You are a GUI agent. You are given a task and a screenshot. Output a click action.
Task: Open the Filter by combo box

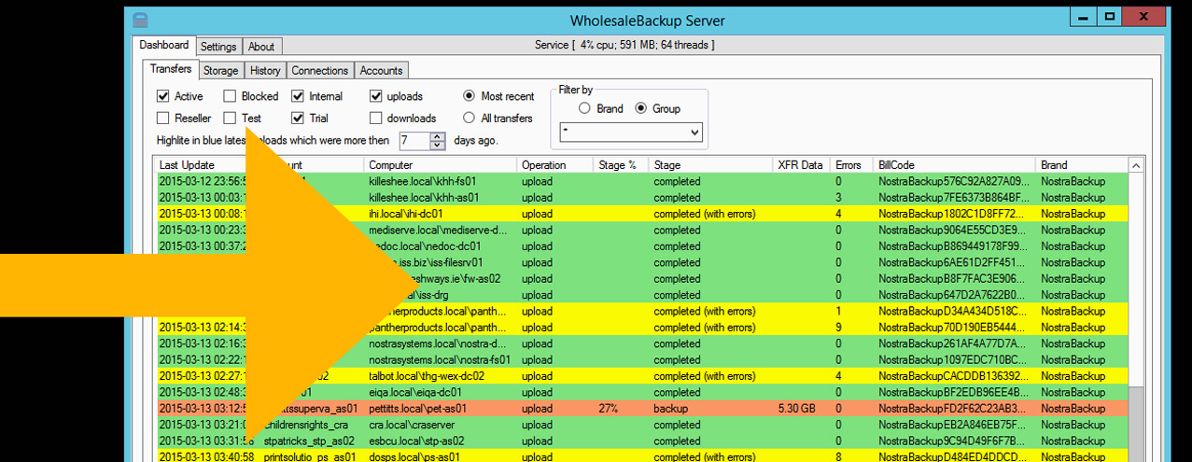coord(630,133)
